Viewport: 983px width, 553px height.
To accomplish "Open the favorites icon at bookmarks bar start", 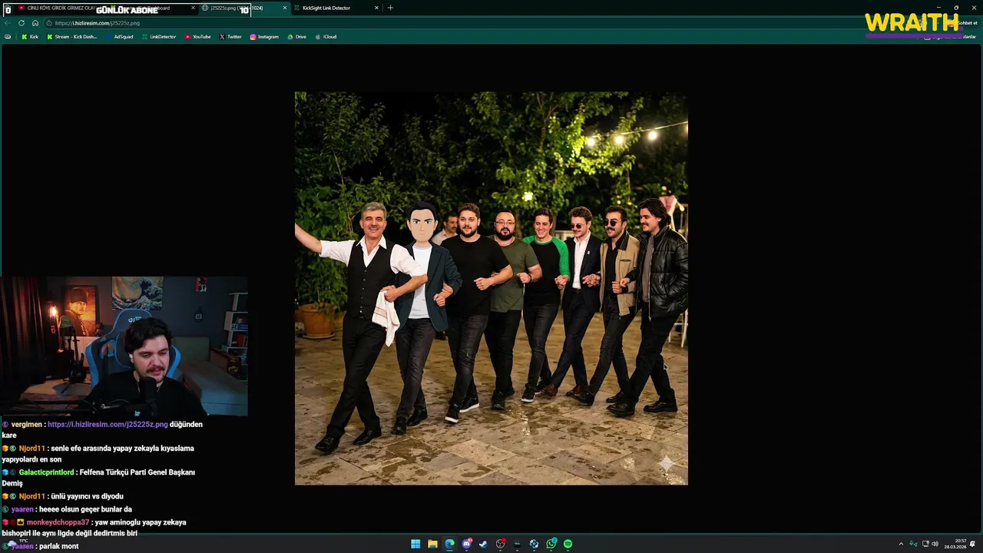I will tap(8, 36).
